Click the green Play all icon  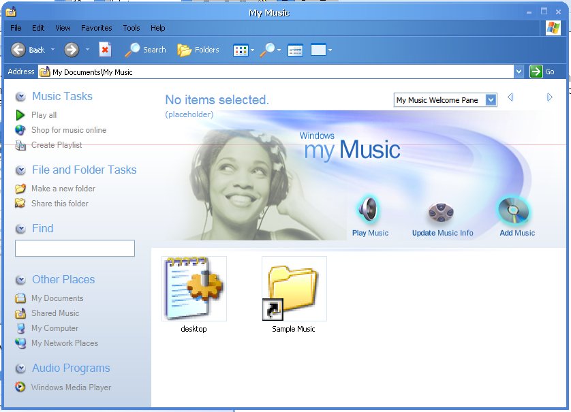point(20,115)
